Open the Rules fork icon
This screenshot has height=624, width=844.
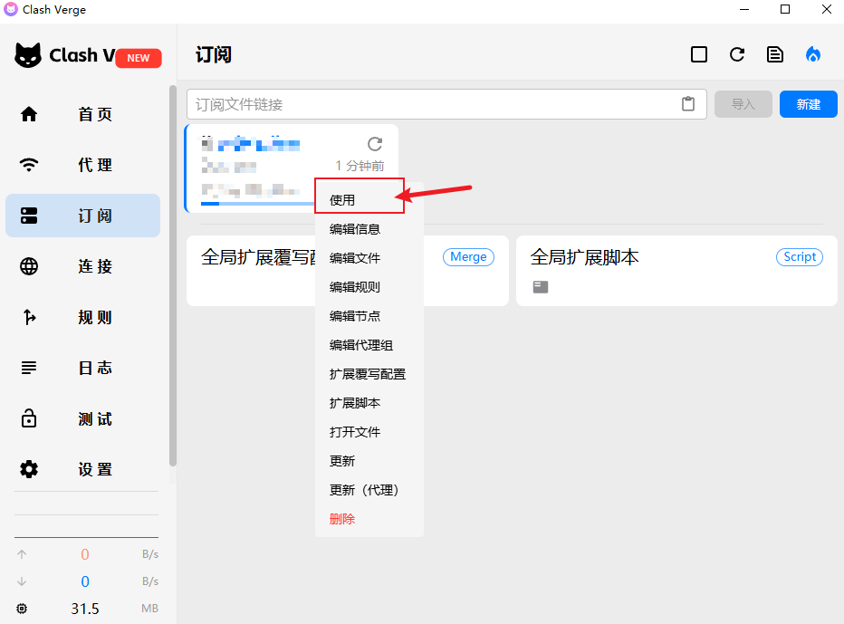click(30, 317)
